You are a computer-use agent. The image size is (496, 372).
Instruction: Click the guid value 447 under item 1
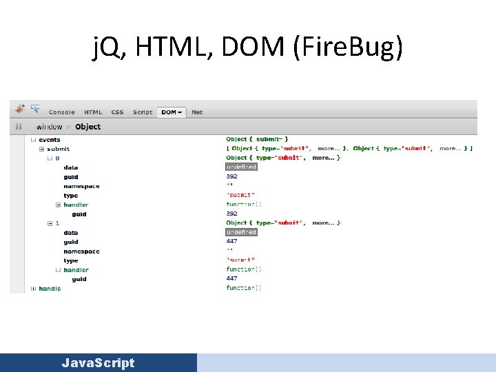point(231,241)
